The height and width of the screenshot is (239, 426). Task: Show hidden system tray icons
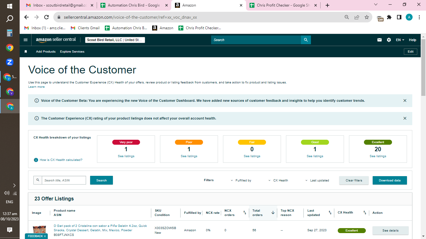pos(14,185)
